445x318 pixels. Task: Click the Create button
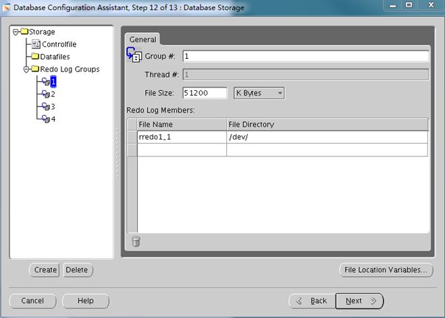45,270
